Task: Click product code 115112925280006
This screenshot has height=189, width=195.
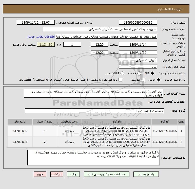Action: (x=165, y=142)
